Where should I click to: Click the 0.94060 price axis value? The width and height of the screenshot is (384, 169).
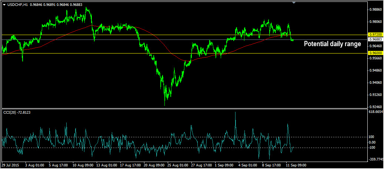tap(377, 83)
